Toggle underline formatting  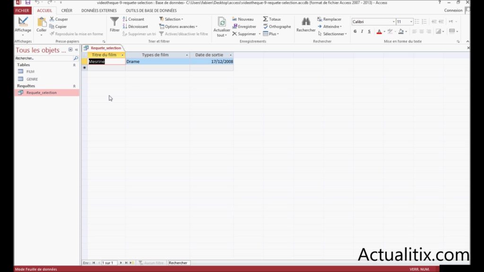click(x=369, y=31)
